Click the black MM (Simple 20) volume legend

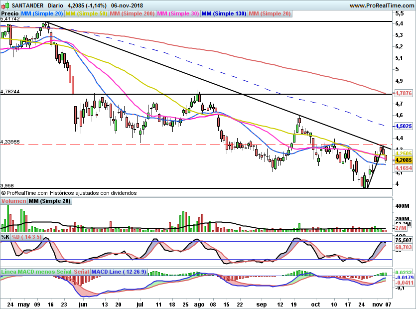point(49,201)
